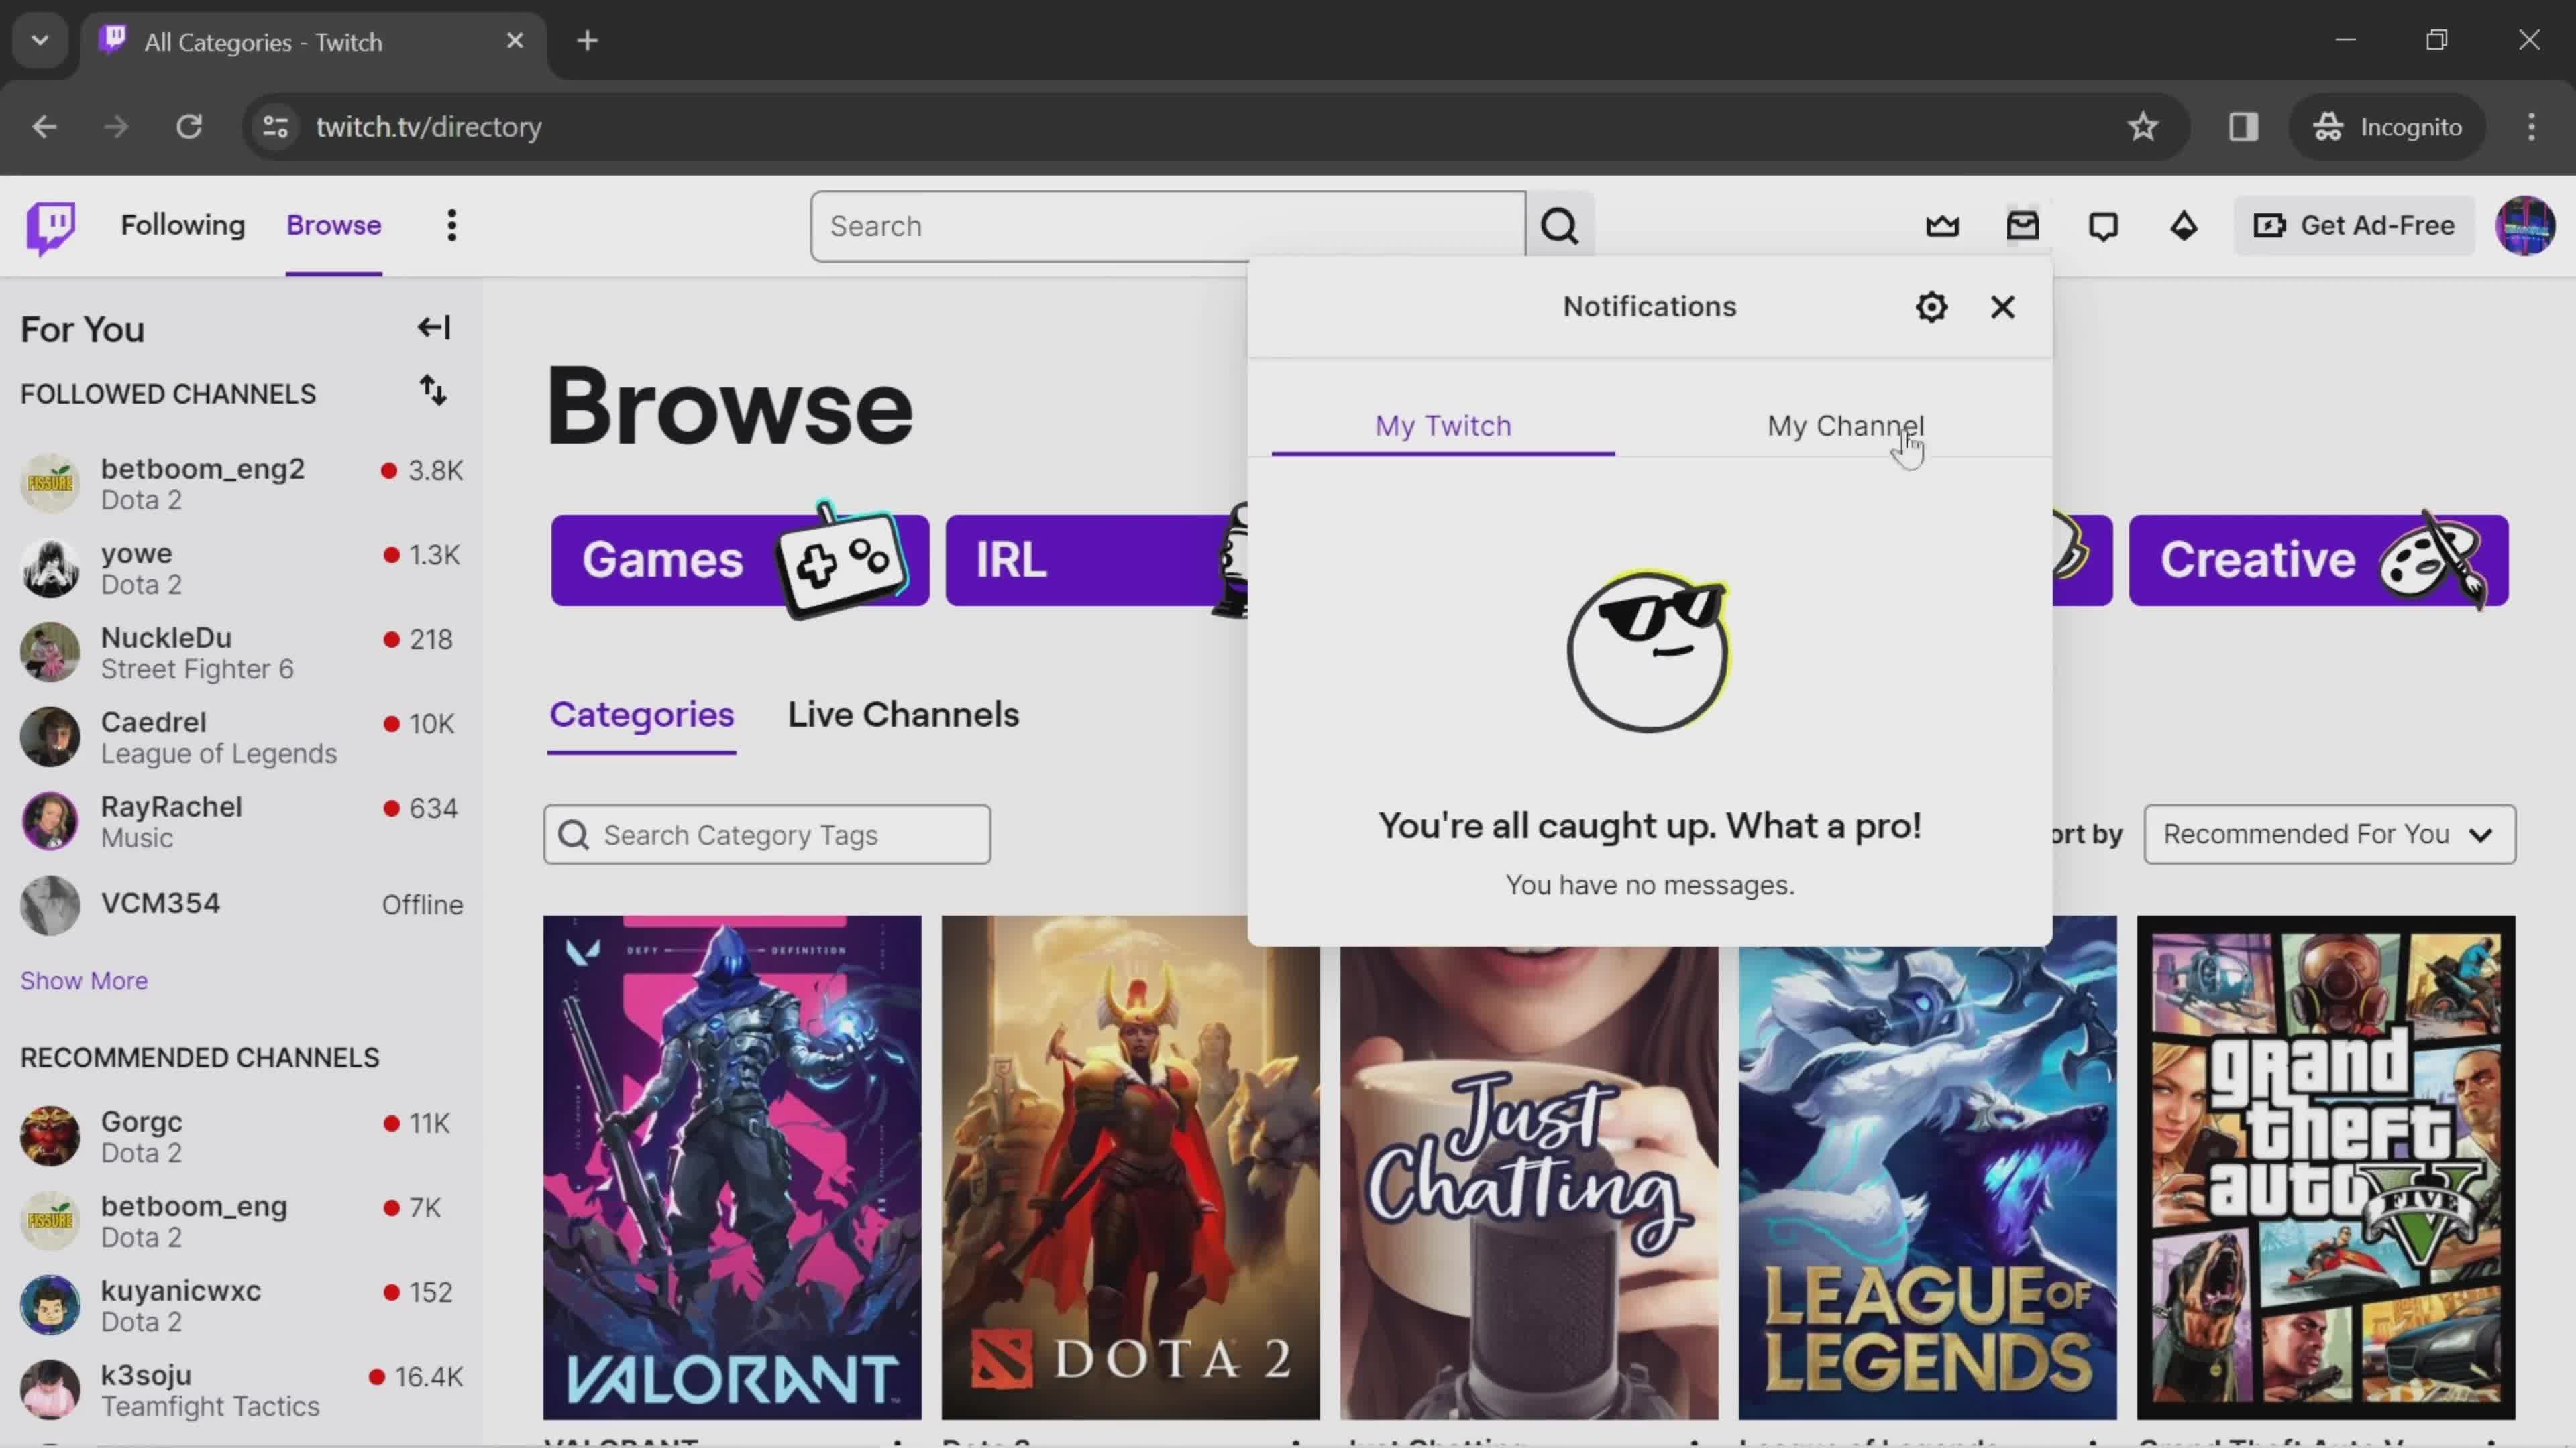Open Prime Loot crown icon
The height and width of the screenshot is (1448, 2576).
[x=1942, y=226]
